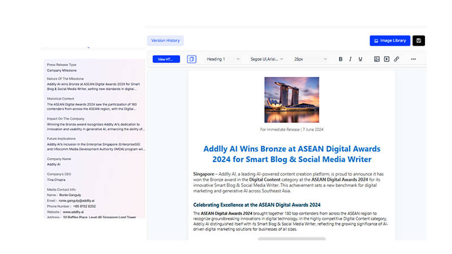Toggle italic formatting
Screen dimensions: 452x254
click(x=350, y=59)
